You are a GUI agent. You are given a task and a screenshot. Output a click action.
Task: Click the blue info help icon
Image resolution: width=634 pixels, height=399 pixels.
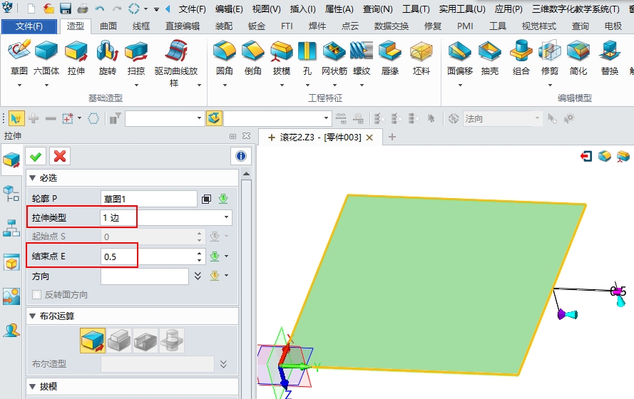point(241,156)
